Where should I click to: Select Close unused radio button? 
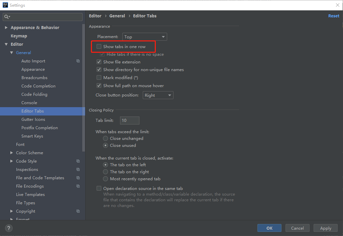105,145
